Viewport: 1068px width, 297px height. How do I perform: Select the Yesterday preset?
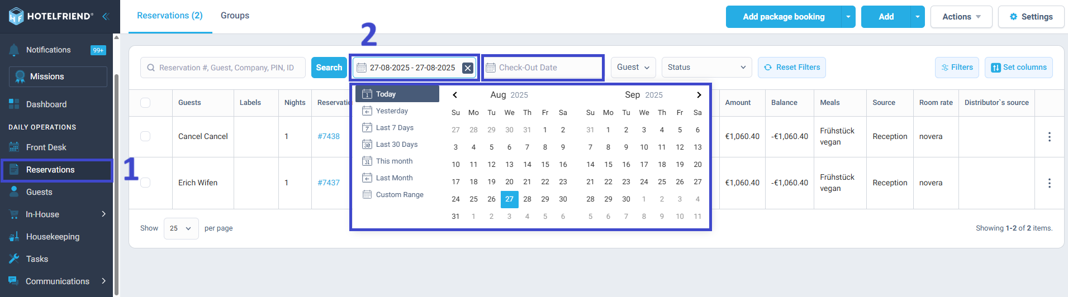tap(397, 111)
